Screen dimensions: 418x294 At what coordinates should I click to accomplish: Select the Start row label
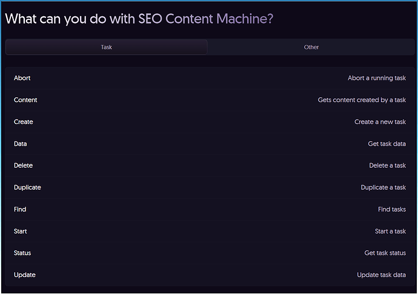(21, 231)
